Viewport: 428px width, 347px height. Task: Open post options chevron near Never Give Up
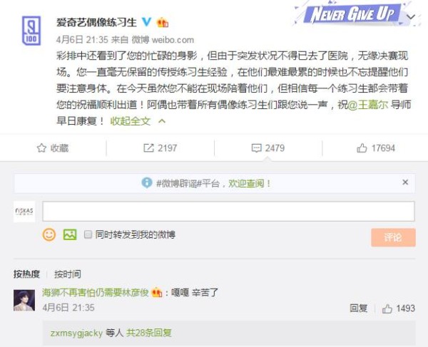point(411,17)
